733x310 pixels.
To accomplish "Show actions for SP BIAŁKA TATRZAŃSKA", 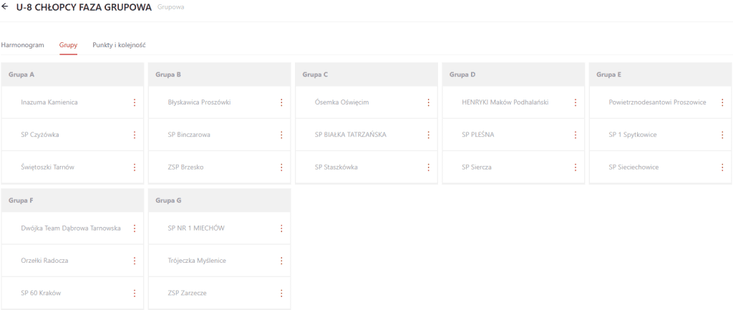I will [428, 135].
